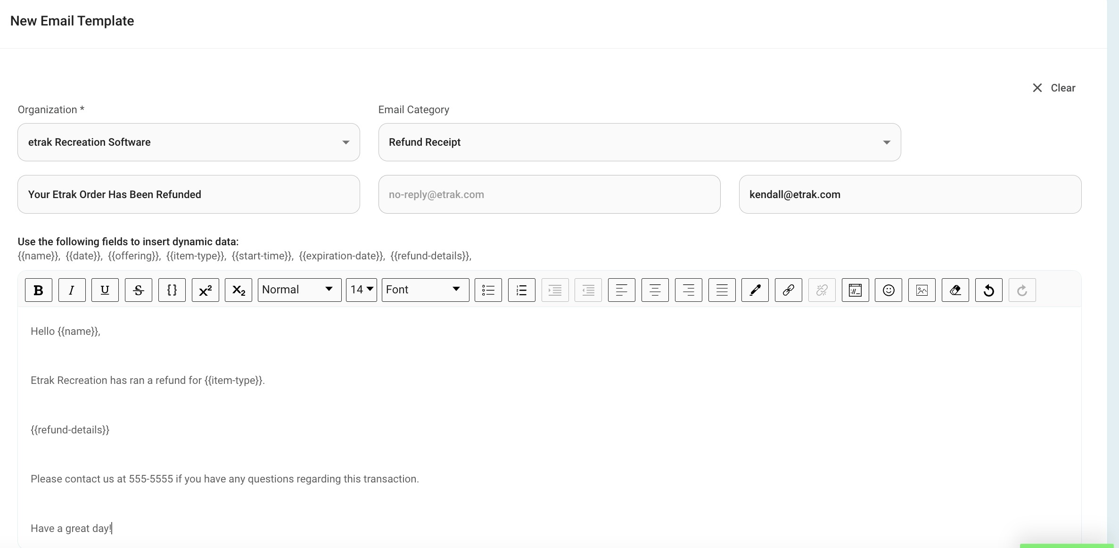Click the subject field 'Your Etrak Order Has Been Refunded'
The height and width of the screenshot is (548, 1119).
click(189, 194)
